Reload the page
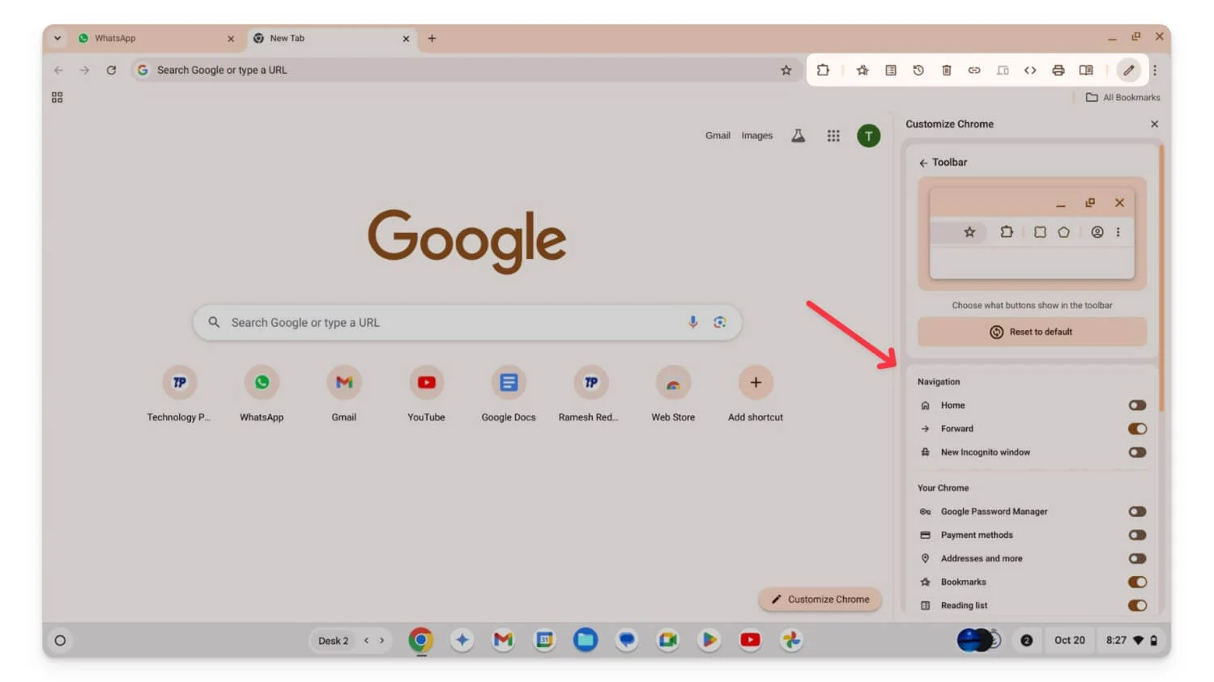 (x=111, y=70)
